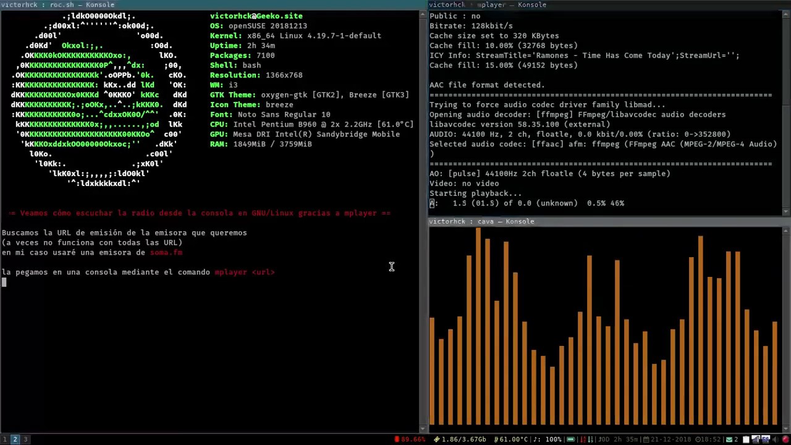Click the 'Video: no video' line
Viewport: 791px width, 445px height.
pos(464,184)
